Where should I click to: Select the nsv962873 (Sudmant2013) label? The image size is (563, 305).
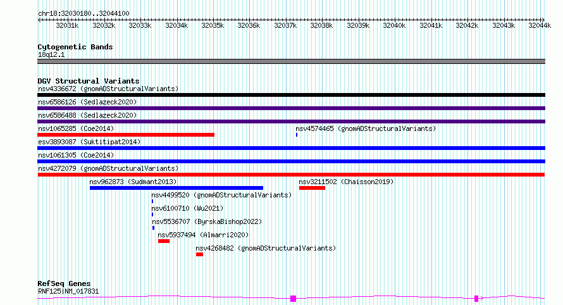coord(133,182)
